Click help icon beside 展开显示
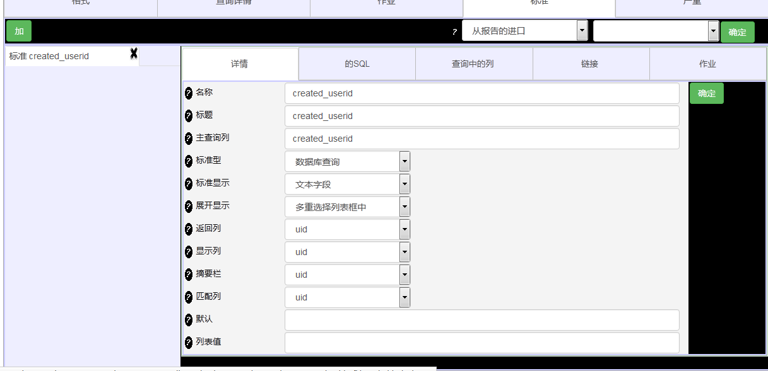 point(188,207)
